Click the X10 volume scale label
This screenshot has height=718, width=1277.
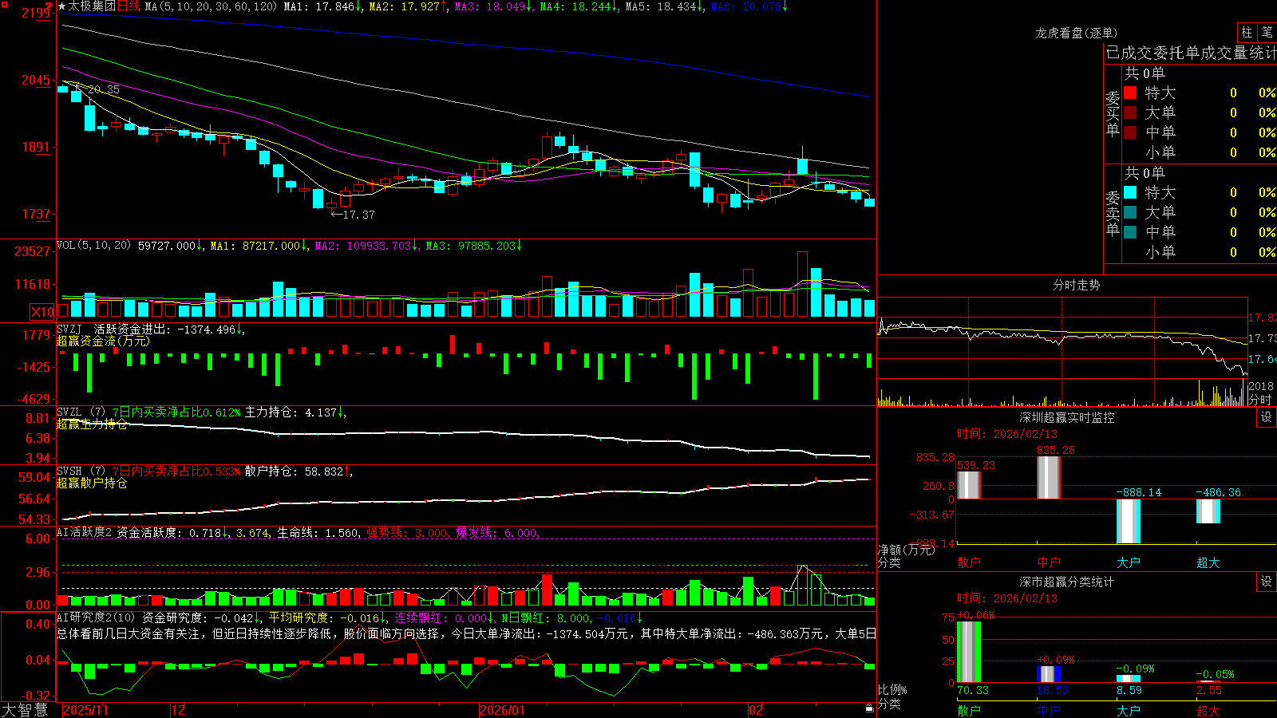[x=42, y=312]
